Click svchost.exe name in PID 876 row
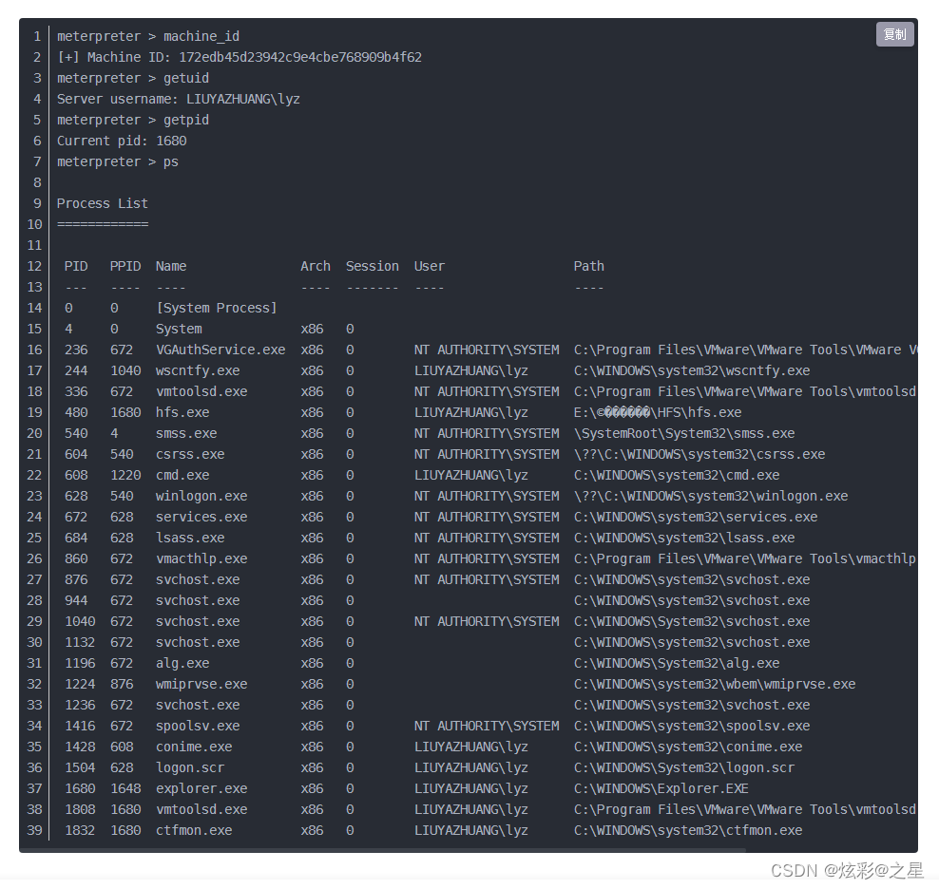The width and height of the screenshot is (939, 889). [x=198, y=580]
